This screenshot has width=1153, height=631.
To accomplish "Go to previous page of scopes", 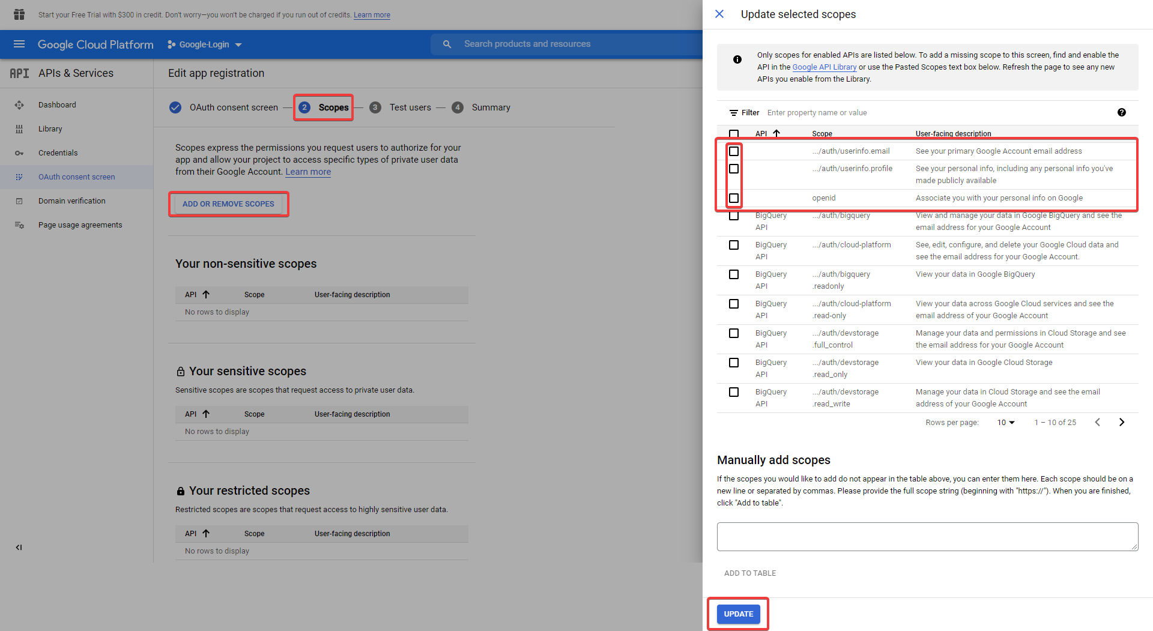I will (1098, 422).
